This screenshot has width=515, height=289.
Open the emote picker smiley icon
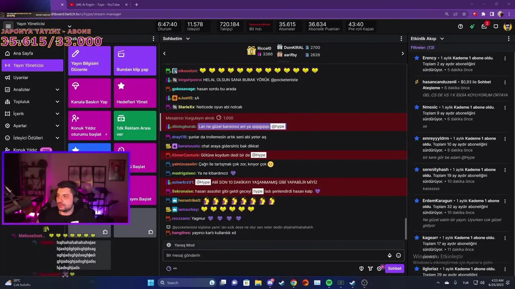[x=398, y=255]
